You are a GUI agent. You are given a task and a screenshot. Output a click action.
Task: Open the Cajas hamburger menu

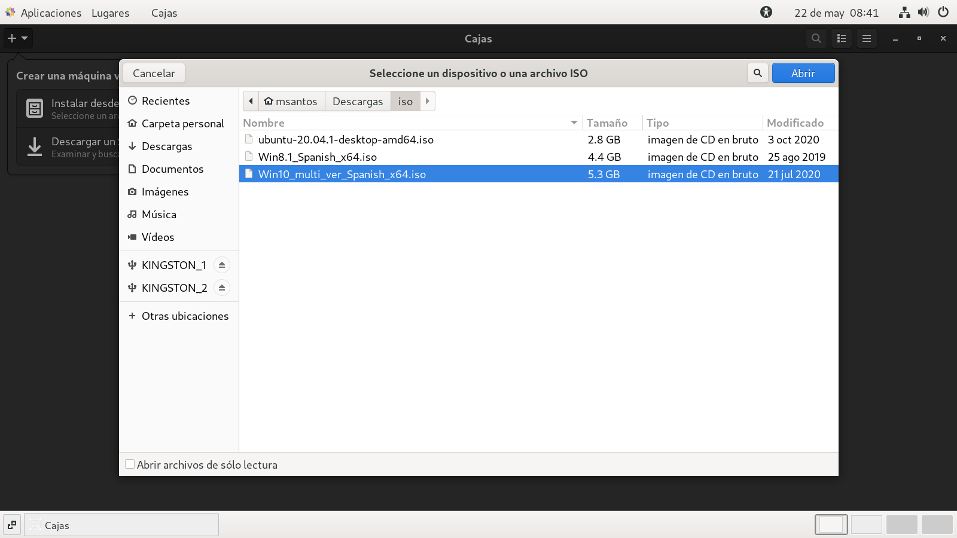tap(866, 38)
